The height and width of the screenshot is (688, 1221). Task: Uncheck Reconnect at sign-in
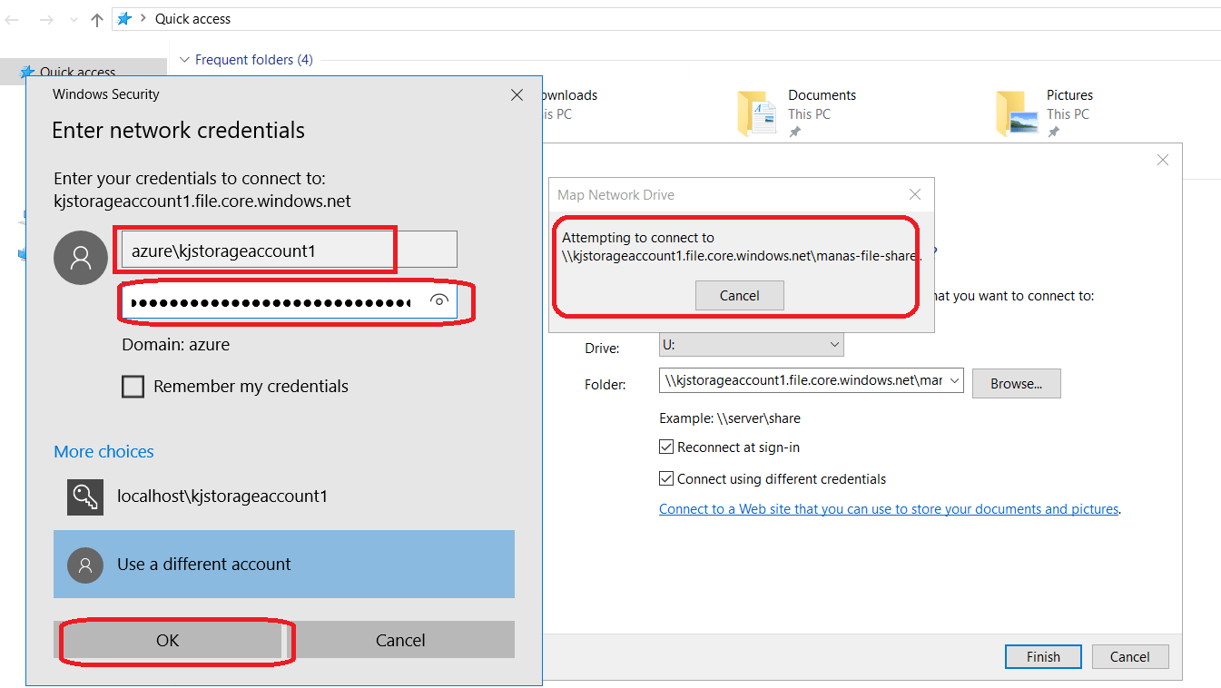(666, 447)
